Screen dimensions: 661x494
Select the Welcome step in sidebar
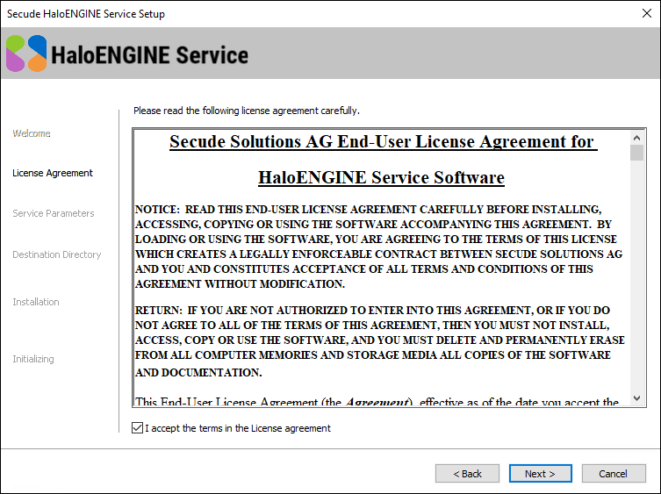(32, 133)
